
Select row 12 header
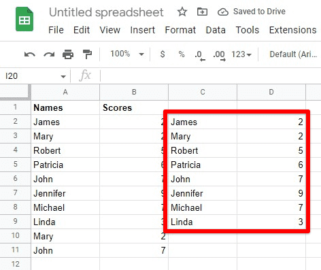(x=15, y=264)
